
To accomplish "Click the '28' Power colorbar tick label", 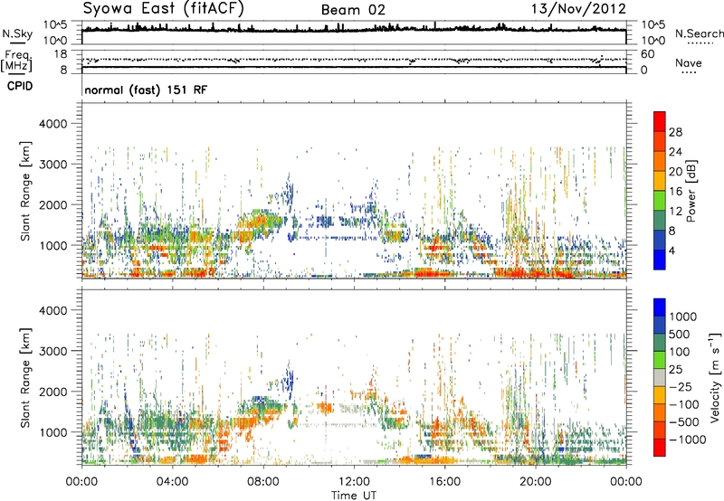I will [x=675, y=132].
